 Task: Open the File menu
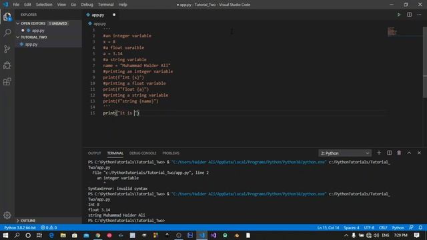coord(16,5)
